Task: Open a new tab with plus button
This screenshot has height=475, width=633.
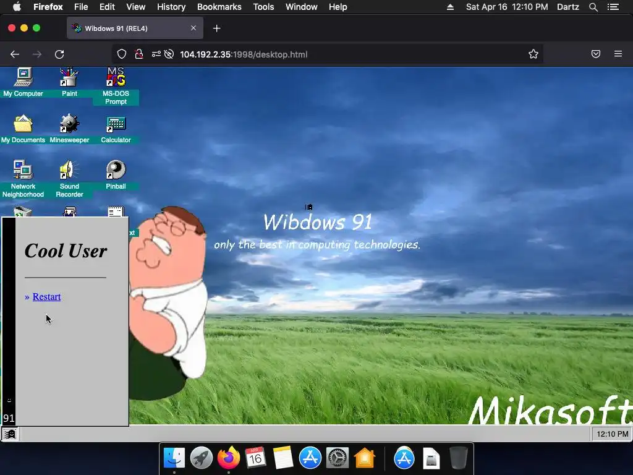Action: [217, 28]
